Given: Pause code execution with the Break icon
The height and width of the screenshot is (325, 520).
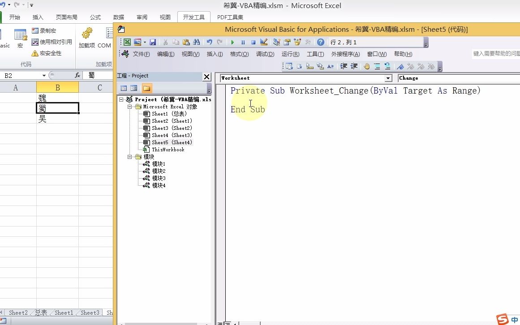Looking at the screenshot, I should [x=243, y=42].
